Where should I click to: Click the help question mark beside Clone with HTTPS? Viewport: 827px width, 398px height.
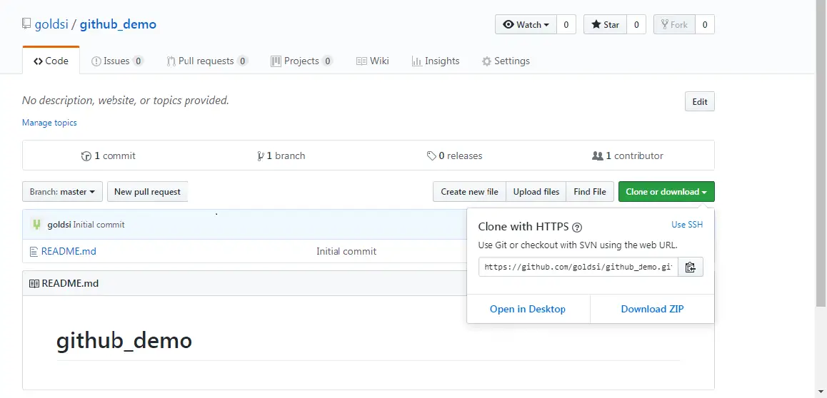tap(577, 228)
